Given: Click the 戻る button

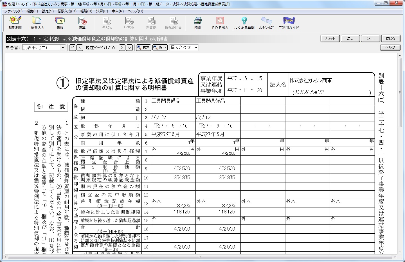Looking at the screenshot, I should click(x=350, y=38).
